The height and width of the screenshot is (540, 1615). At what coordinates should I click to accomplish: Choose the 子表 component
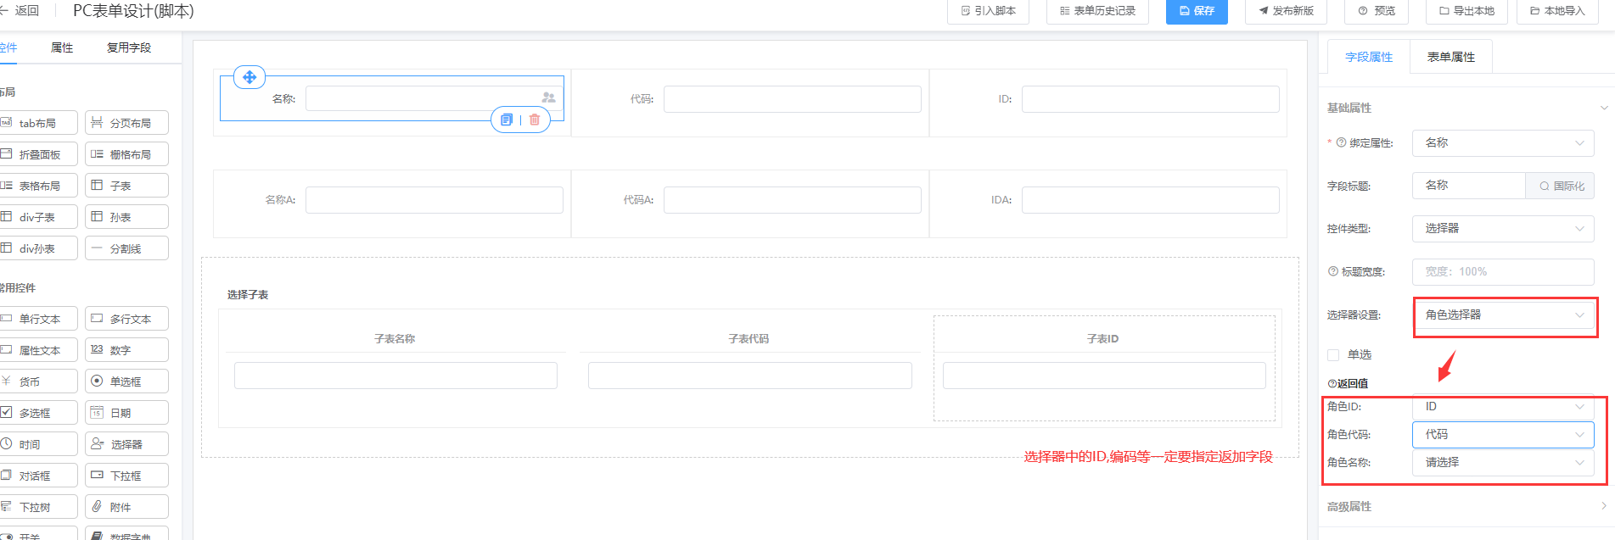pyautogui.click(x=126, y=186)
